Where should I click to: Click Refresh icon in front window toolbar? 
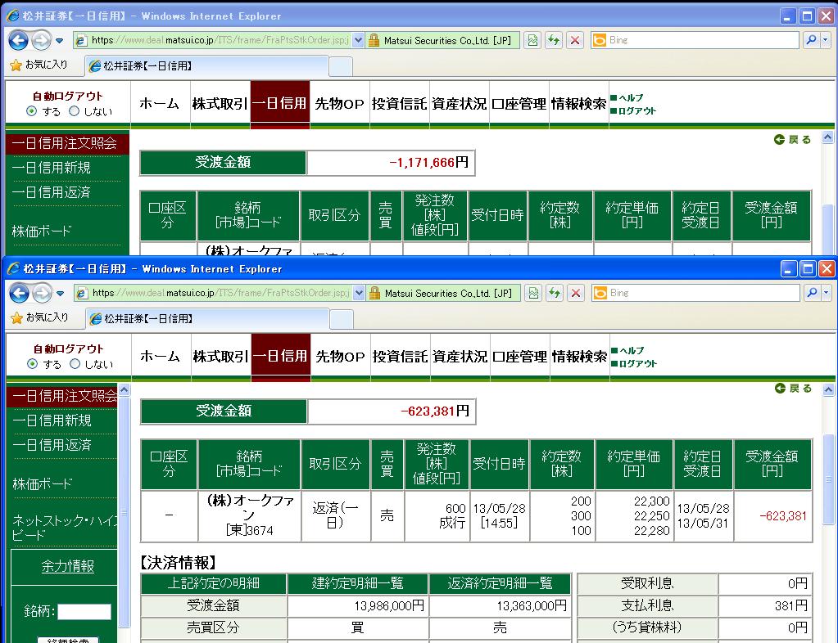point(555,293)
